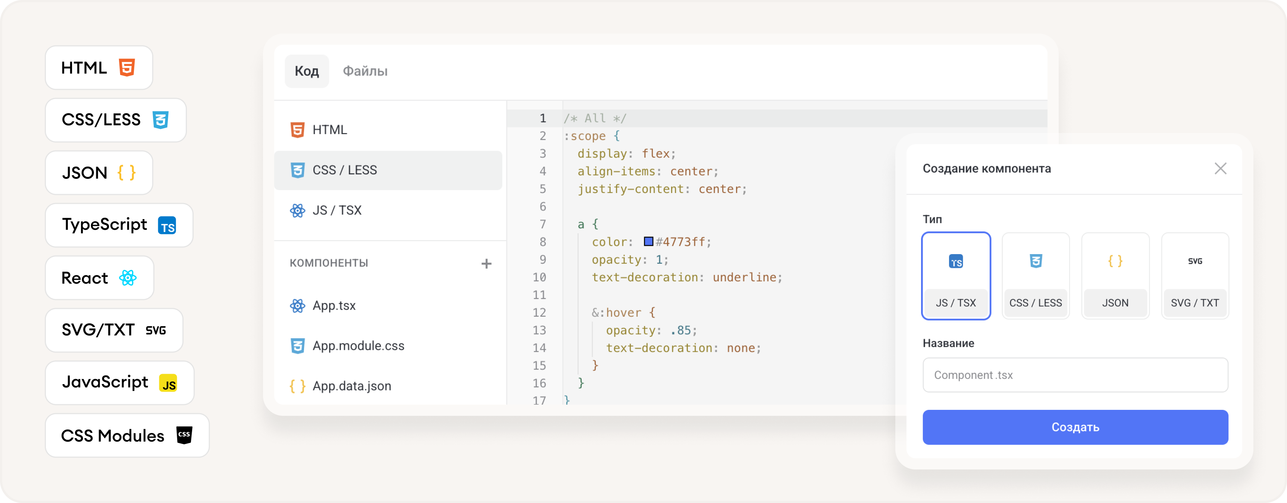The height and width of the screenshot is (503, 1287).
Task: Click the 'align-items: center;' code line
Action: pos(648,171)
